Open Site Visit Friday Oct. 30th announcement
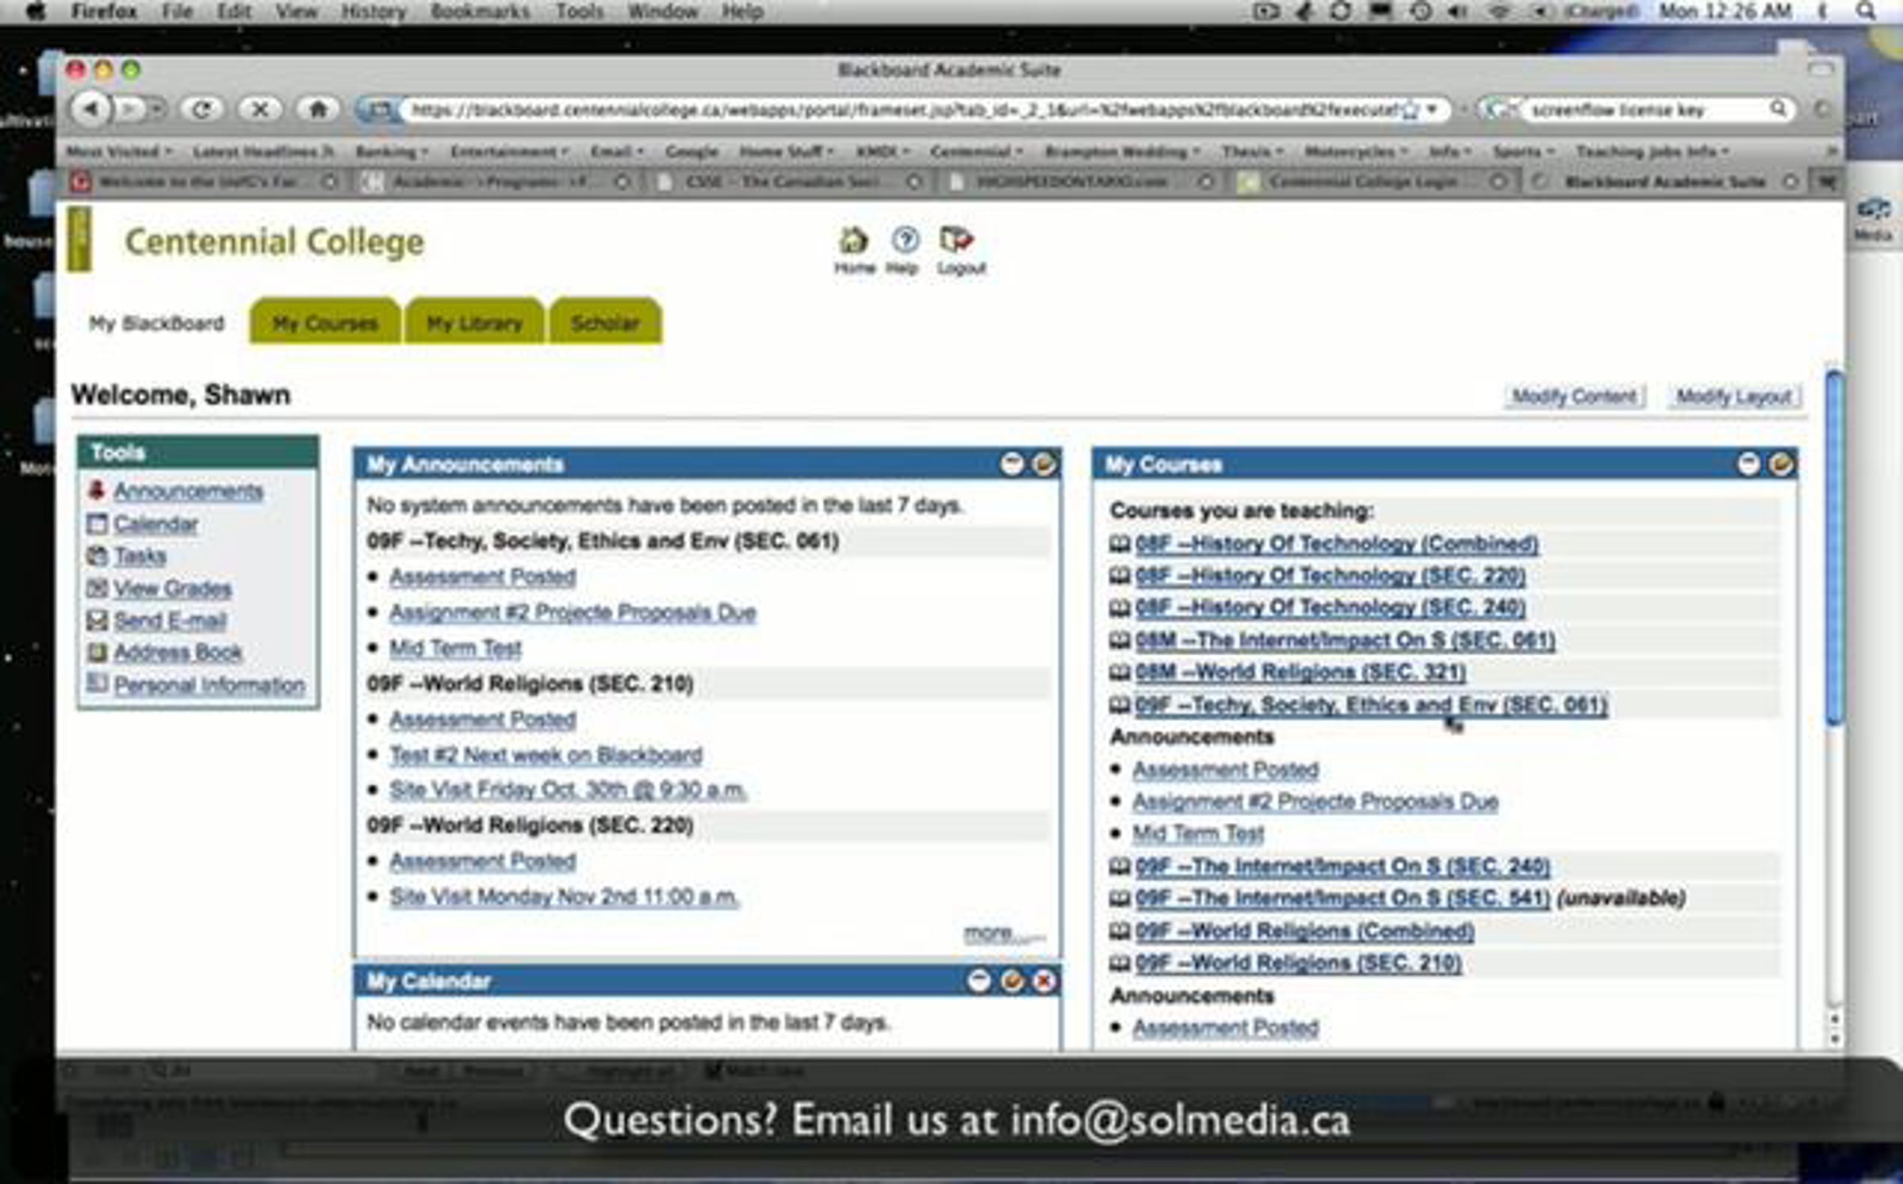Image resolution: width=1903 pixels, height=1184 pixels. point(568,790)
